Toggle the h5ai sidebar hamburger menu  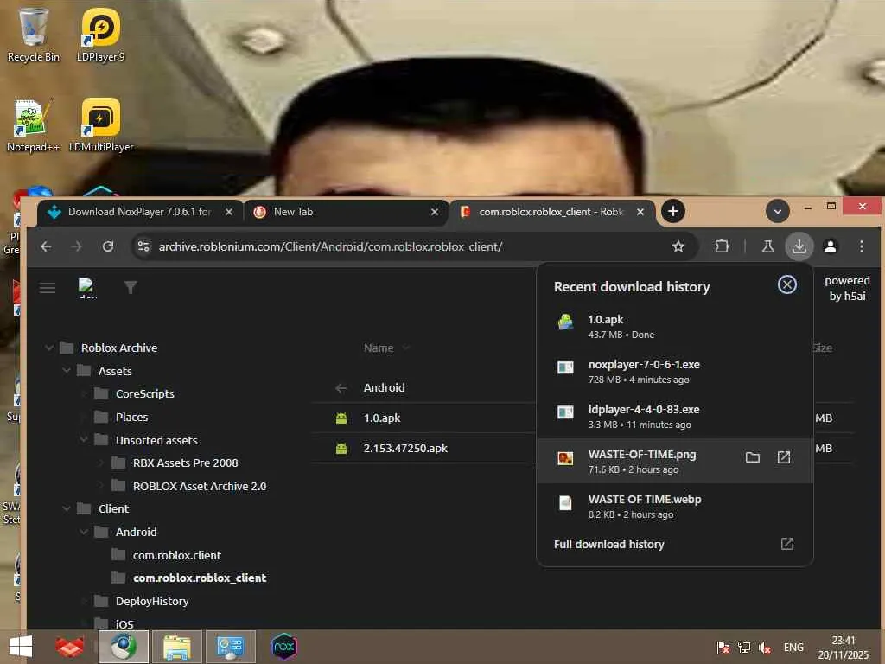coord(48,288)
